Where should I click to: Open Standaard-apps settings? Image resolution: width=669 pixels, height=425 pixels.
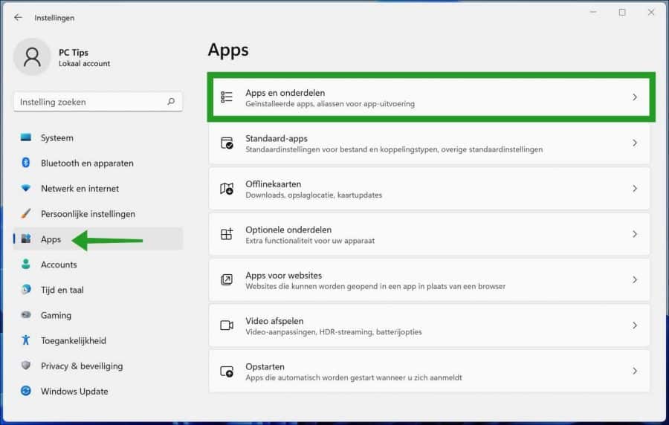pyautogui.click(x=429, y=143)
